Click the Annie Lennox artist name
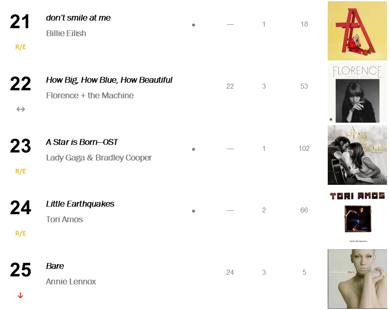 [71, 282]
